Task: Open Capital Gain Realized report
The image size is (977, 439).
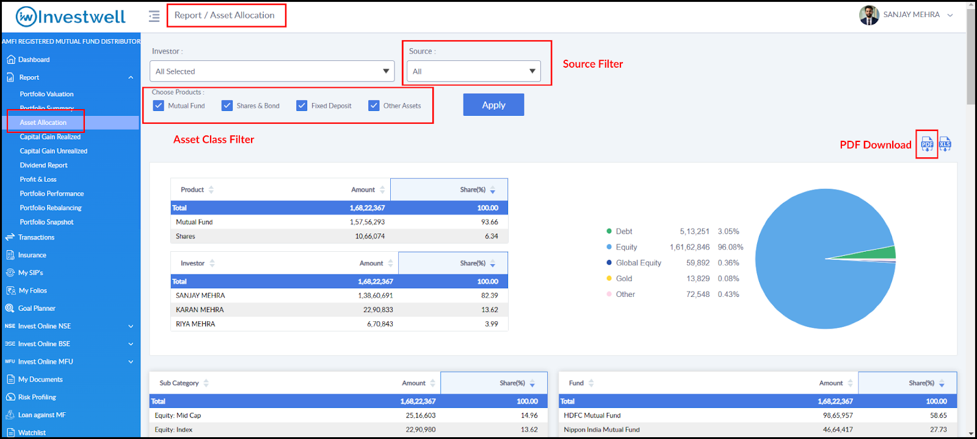Action: 50,137
